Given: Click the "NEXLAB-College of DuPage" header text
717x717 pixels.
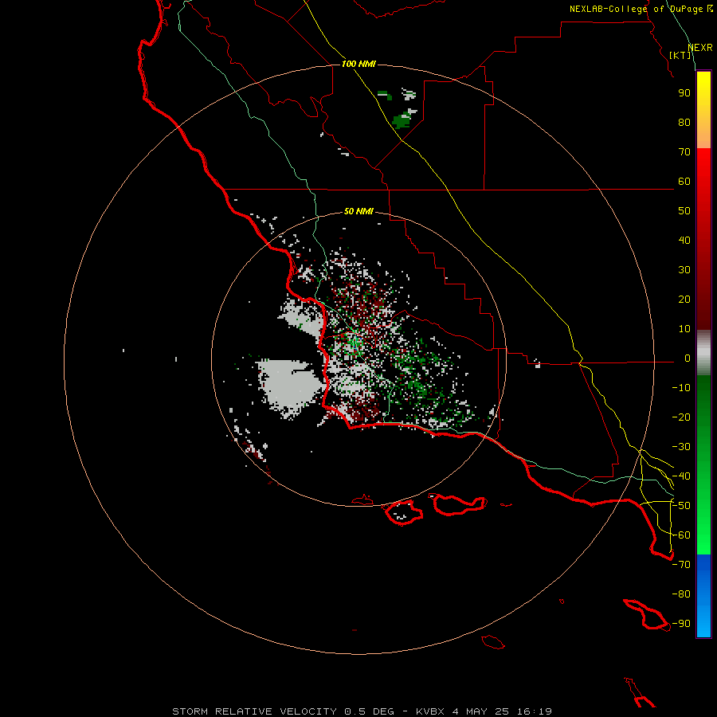Looking at the screenshot, I should (x=638, y=9).
